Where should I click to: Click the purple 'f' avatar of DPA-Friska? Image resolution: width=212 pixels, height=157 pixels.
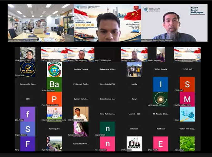(28, 114)
